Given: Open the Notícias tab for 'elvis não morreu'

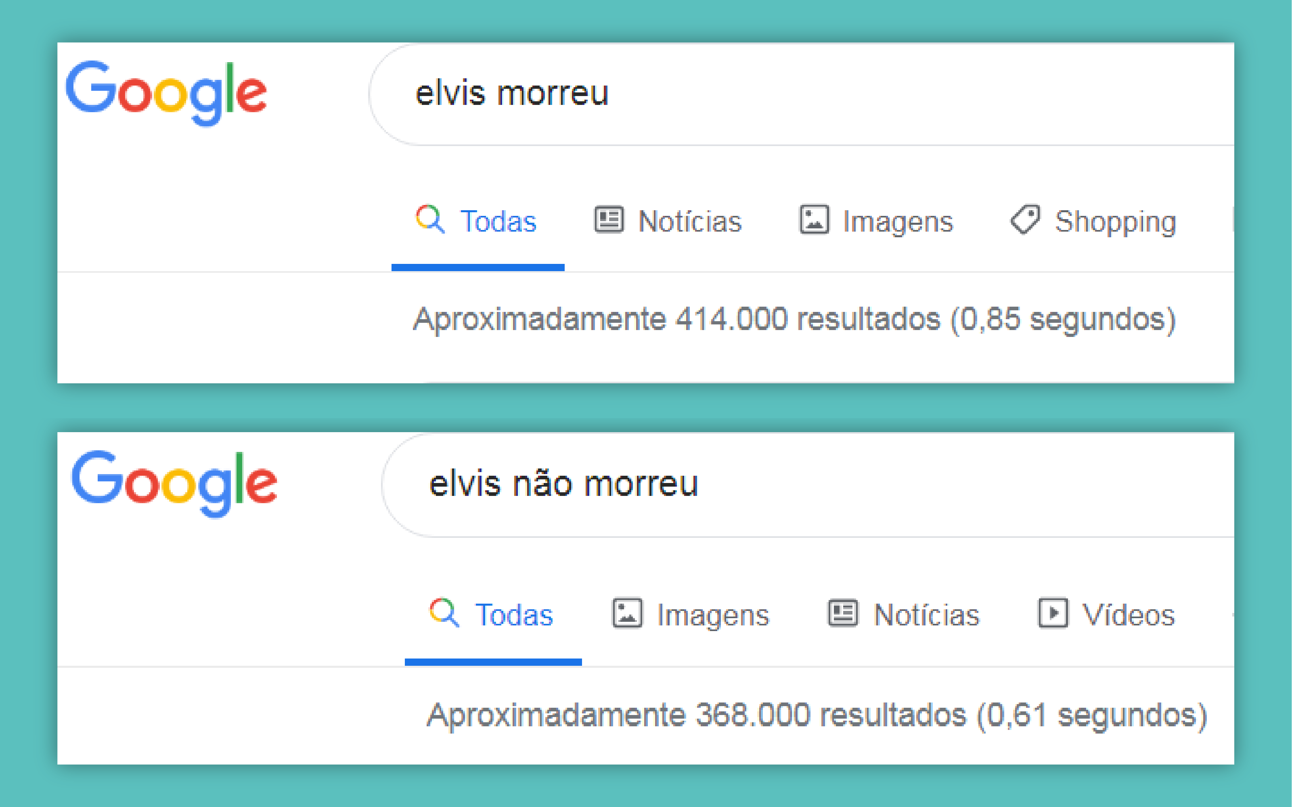Looking at the screenshot, I should pyautogui.click(x=926, y=614).
